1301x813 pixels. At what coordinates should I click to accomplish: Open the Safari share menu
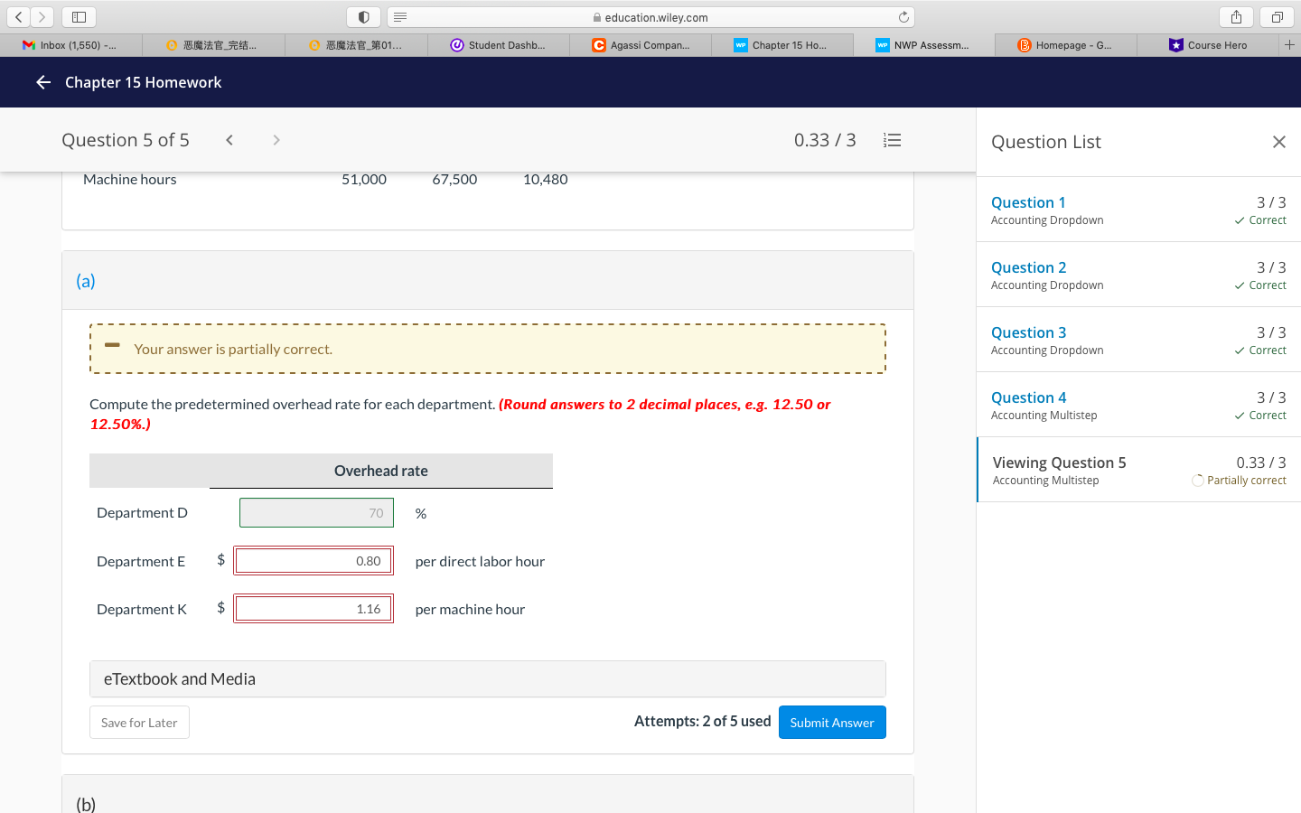point(1236,17)
